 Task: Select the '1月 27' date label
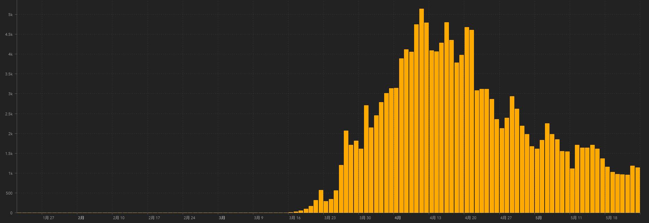(x=49, y=218)
